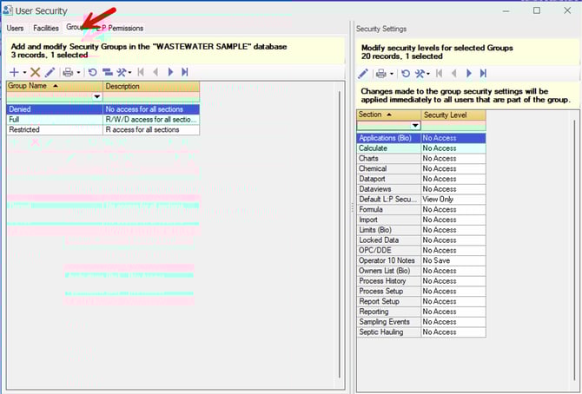Go to last security settings record
Image resolution: width=582 pixels, height=394 pixels.
[482, 74]
